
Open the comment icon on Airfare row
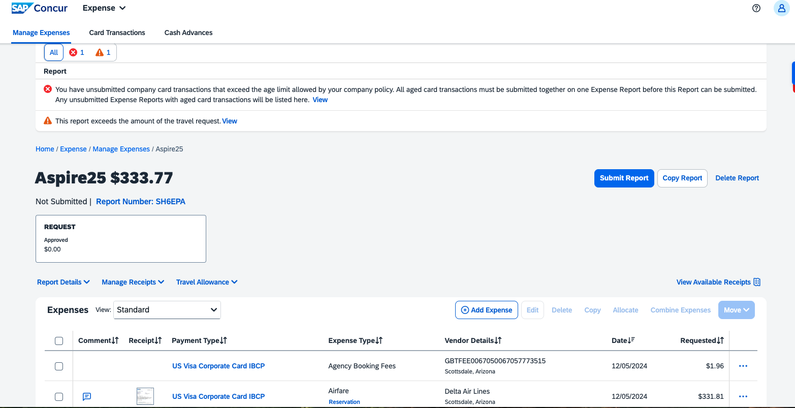[87, 396]
